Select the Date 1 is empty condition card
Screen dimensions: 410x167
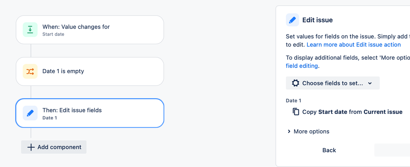[x=90, y=71]
